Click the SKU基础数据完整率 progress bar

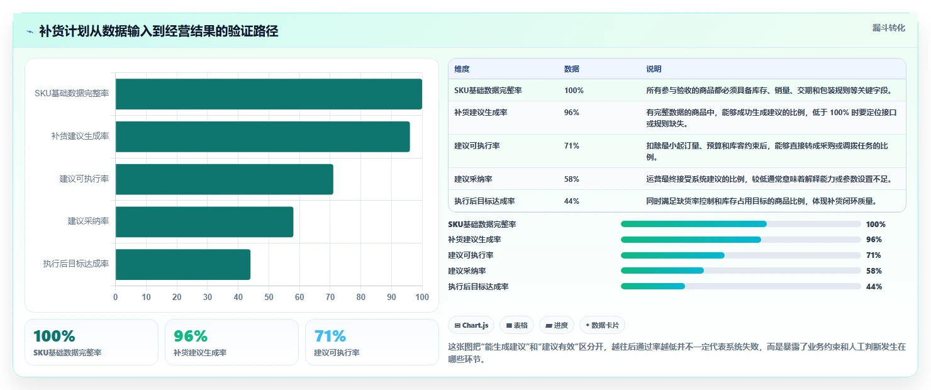point(740,224)
